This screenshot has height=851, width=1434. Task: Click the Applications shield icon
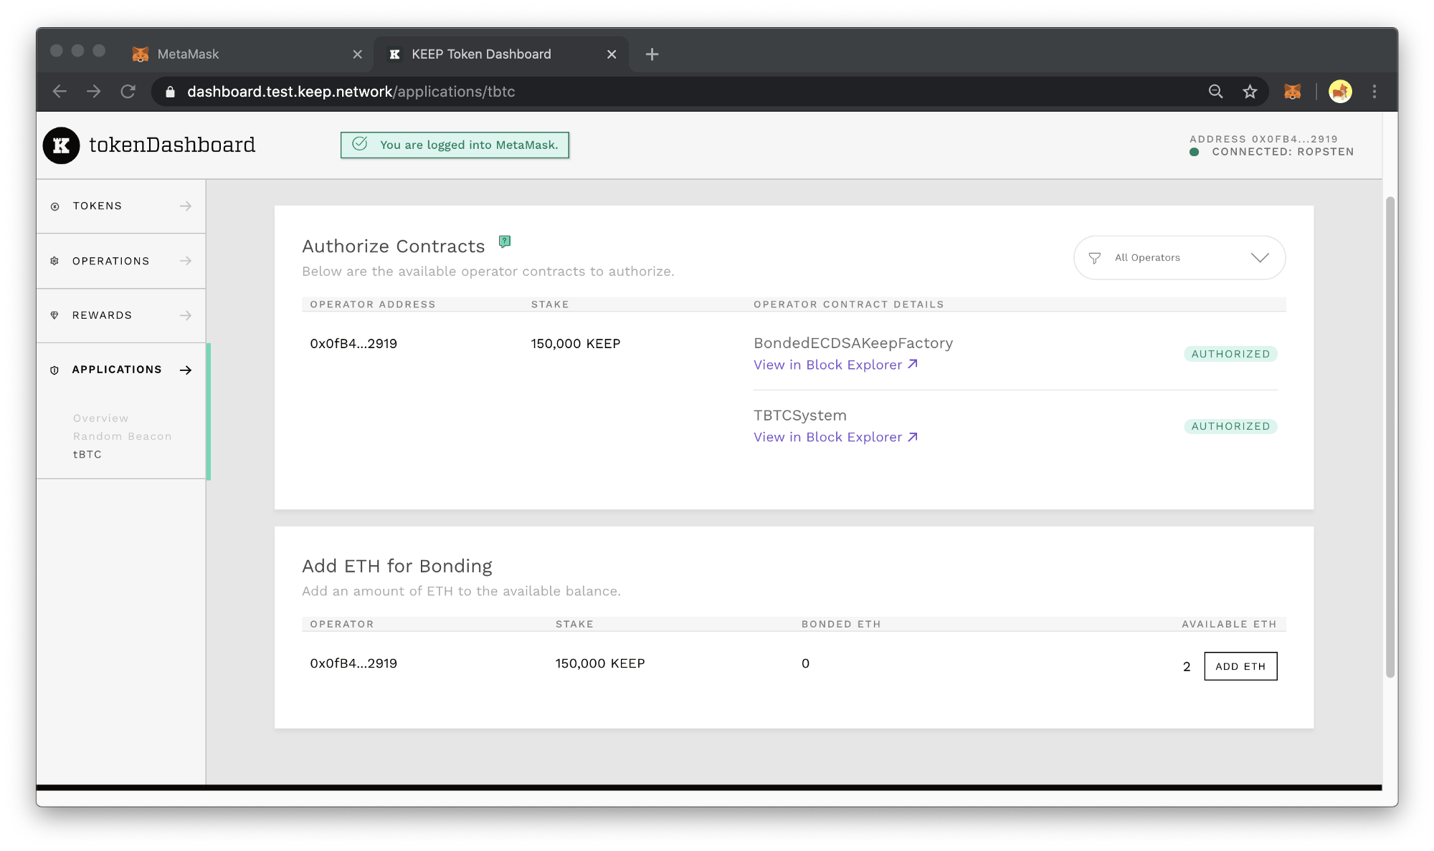pyautogui.click(x=54, y=370)
